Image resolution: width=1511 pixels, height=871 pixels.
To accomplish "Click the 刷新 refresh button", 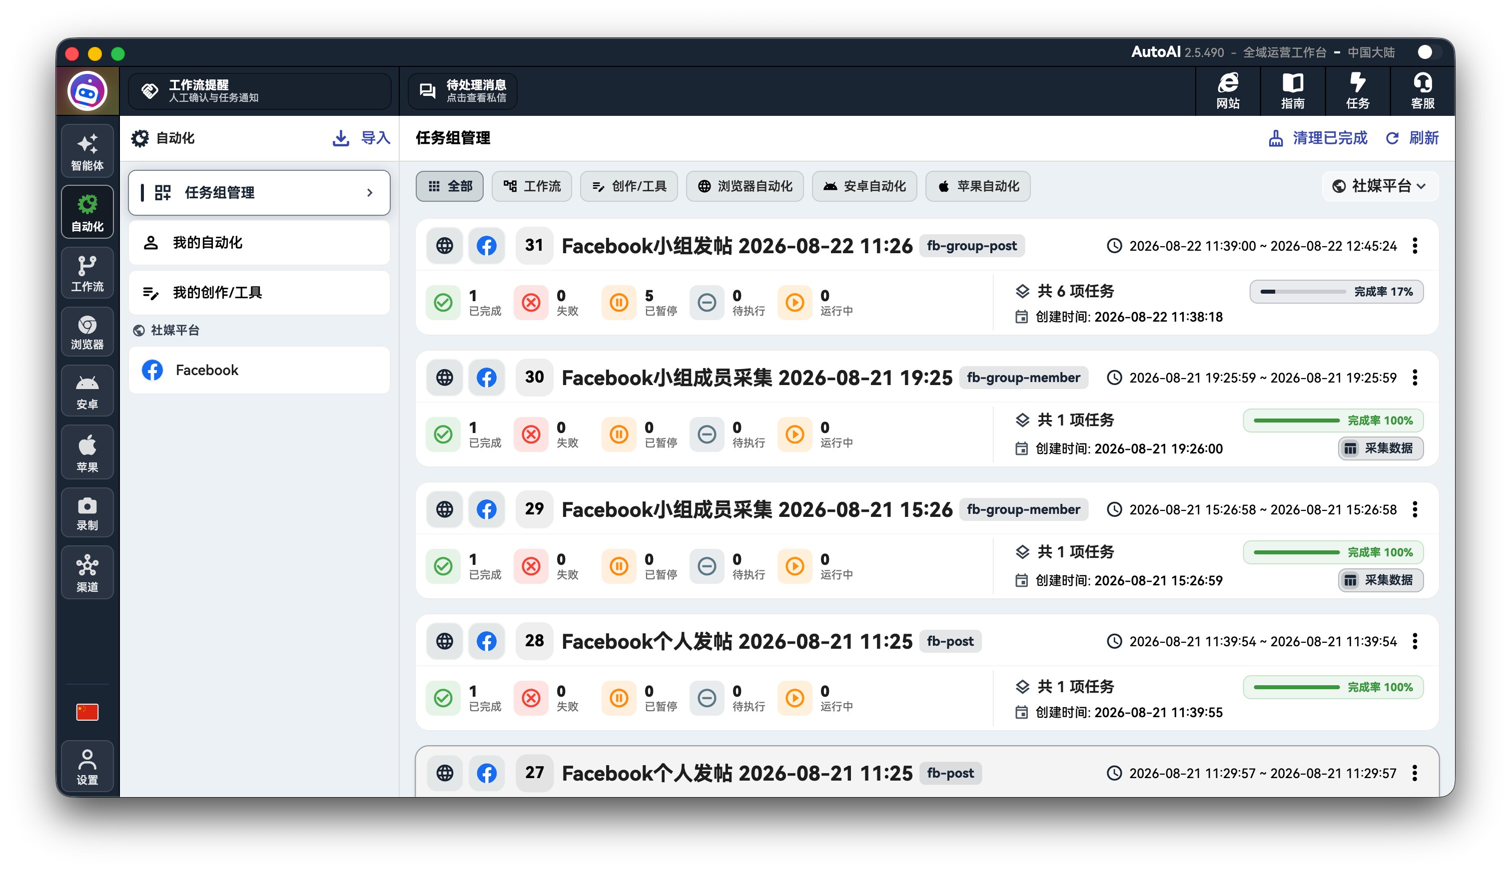I will (x=1412, y=138).
